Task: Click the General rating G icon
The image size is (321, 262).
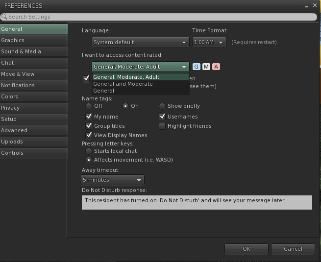Action: (197, 67)
